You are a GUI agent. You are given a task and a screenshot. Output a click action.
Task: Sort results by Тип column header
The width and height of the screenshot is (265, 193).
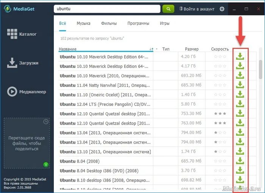click(x=166, y=49)
